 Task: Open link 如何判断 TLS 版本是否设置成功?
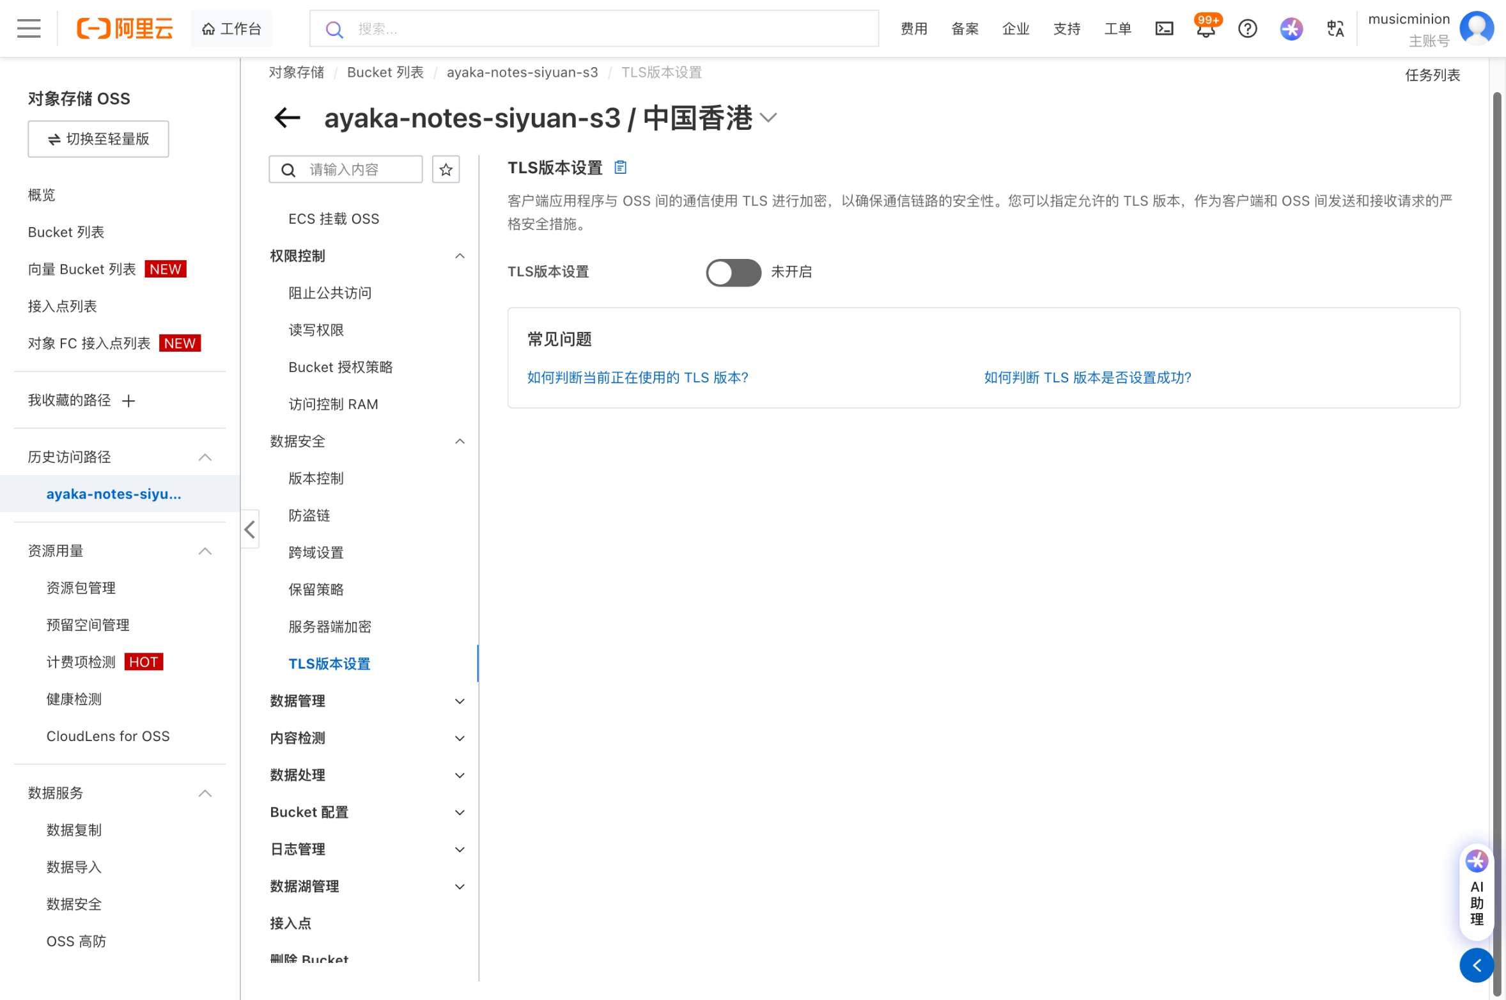[x=1087, y=378]
